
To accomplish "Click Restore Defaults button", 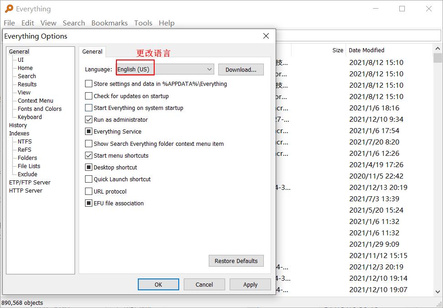I will pos(236,261).
